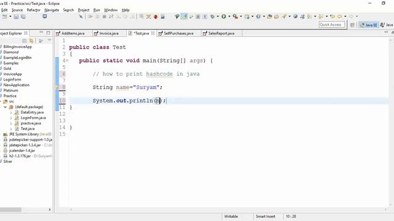The height and width of the screenshot is (221, 394).
Task: Switch to the Java EE perspective
Action: (369, 25)
